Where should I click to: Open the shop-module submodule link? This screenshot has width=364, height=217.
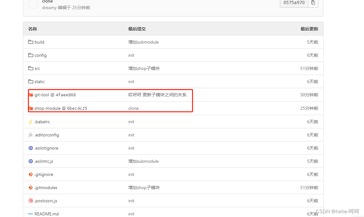(x=47, y=109)
